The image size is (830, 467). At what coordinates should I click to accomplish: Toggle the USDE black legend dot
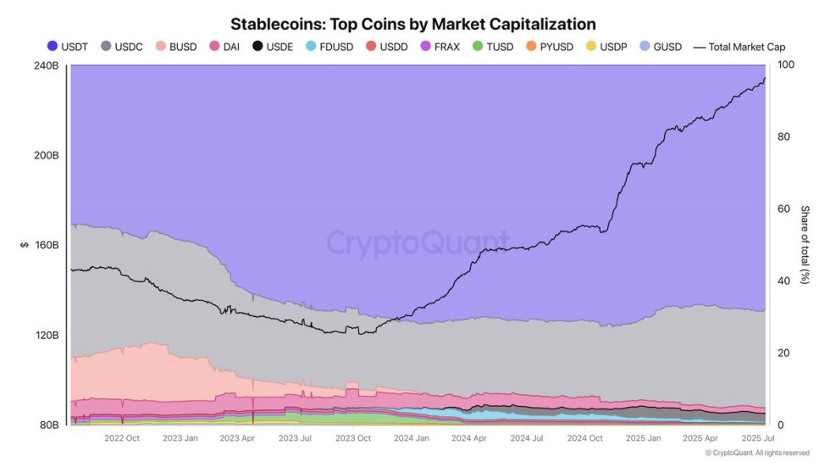pyautogui.click(x=257, y=47)
